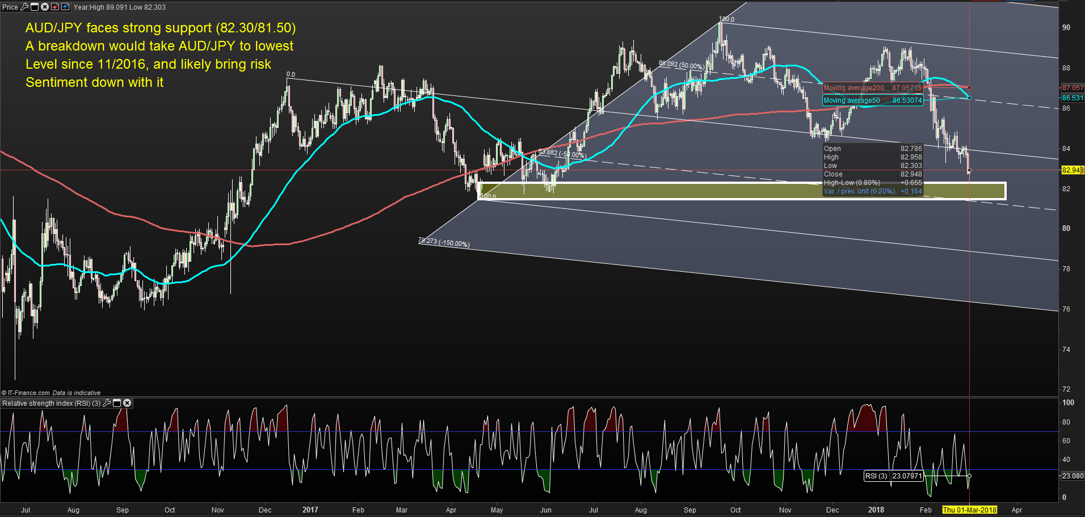Click the current price tag 82.948 on axis
The width and height of the screenshot is (1085, 517).
[1073, 170]
